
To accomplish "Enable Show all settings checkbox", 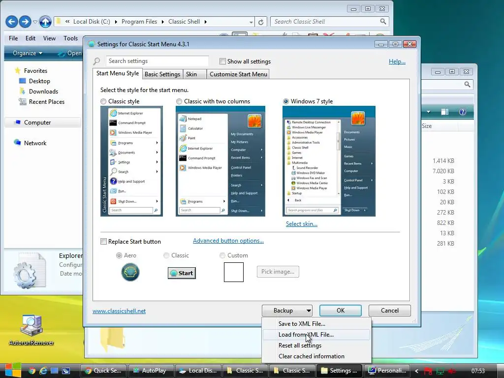I will click(222, 61).
